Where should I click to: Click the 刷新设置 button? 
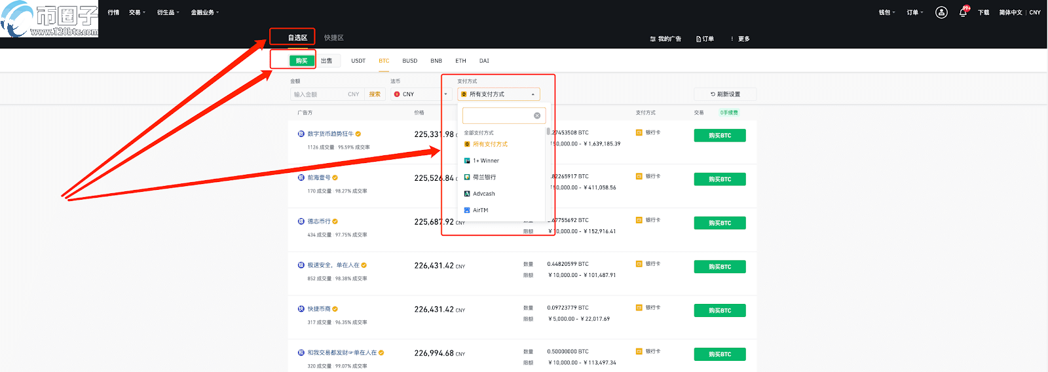click(x=725, y=94)
